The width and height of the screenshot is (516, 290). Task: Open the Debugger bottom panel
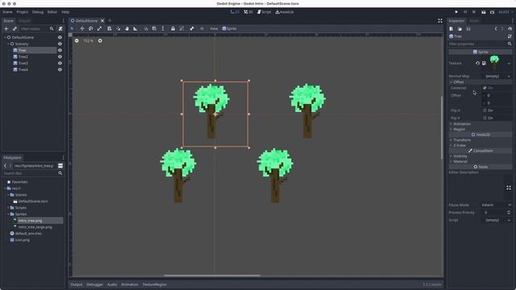95,284
